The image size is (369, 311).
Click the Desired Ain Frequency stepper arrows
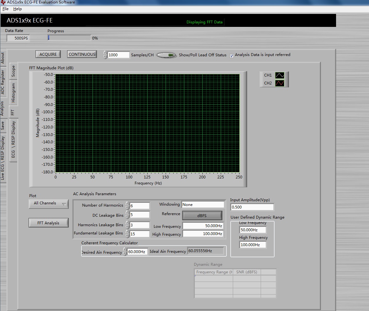(x=125, y=252)
